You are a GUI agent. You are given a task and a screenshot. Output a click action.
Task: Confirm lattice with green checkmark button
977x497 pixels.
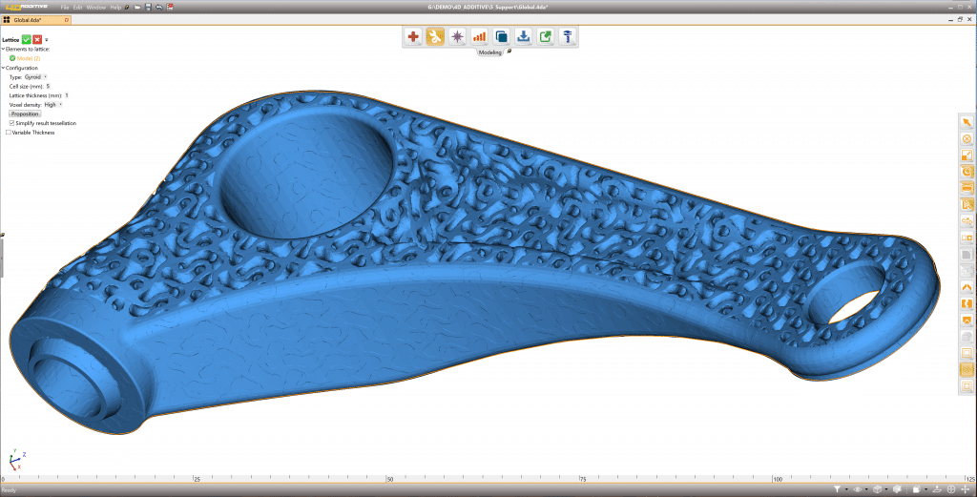(x=27, y=39)
